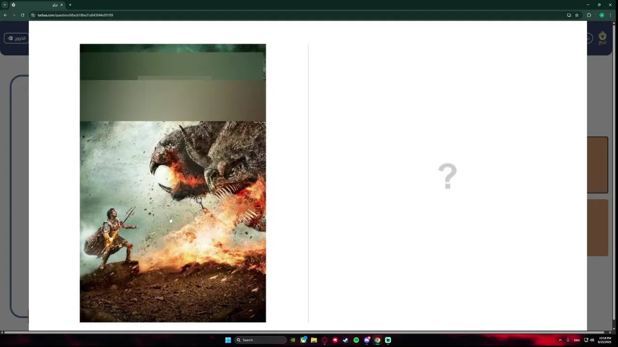
Task: Open Steam from taskbar
Action: (346, 340)
